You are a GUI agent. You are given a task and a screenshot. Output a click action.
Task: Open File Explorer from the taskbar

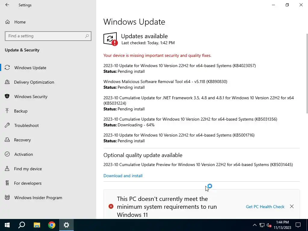[37, 225]
